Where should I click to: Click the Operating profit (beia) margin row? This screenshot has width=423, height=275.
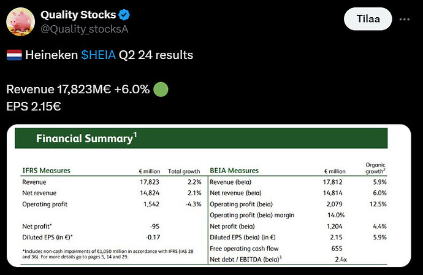[251, 215]
